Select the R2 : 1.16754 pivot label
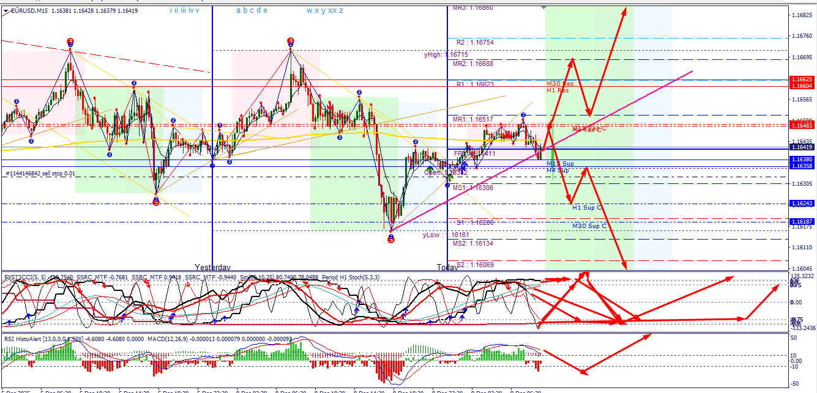 click(475, 42)
